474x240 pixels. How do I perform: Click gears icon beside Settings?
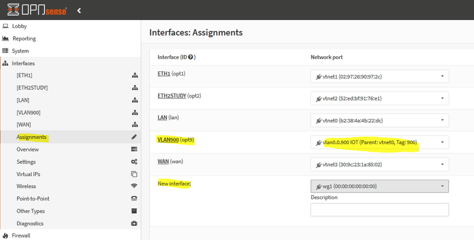pos(134,162)
